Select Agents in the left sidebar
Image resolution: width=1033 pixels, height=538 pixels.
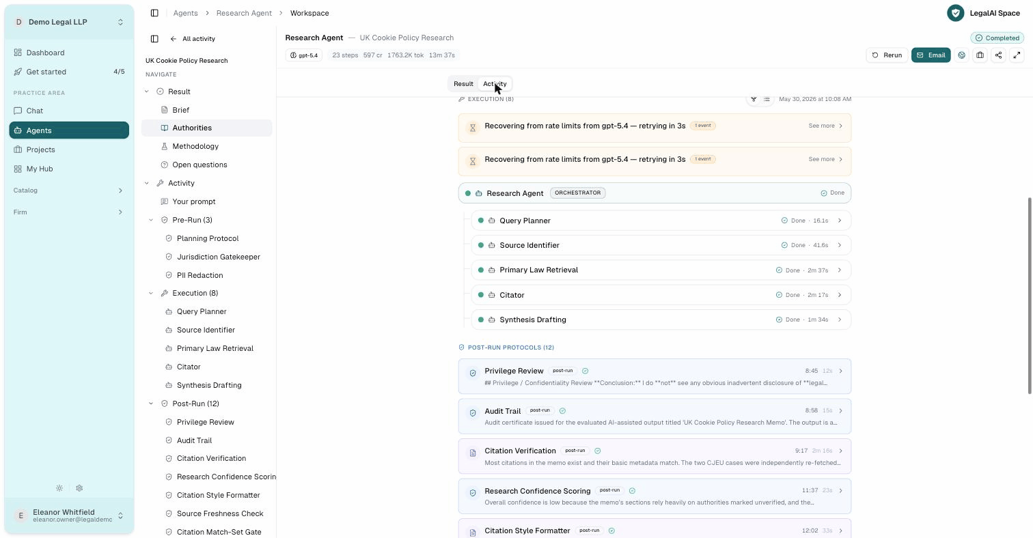tap(69, 130)
